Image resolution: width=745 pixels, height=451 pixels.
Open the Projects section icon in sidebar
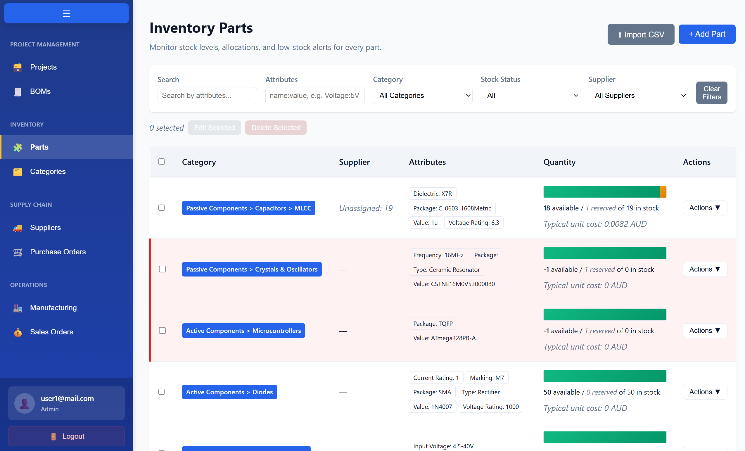[18, 67]
